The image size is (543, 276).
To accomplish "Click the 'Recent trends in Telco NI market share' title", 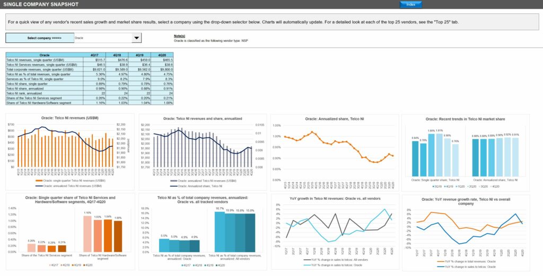I will (466, 119).
